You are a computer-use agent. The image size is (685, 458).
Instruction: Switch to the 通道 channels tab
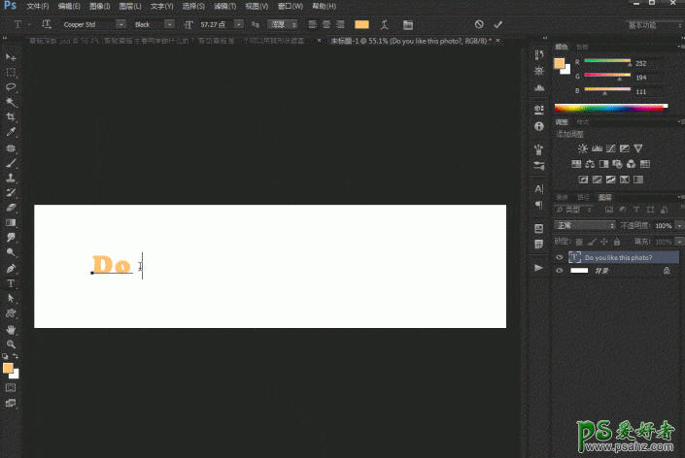coord(562,198)
